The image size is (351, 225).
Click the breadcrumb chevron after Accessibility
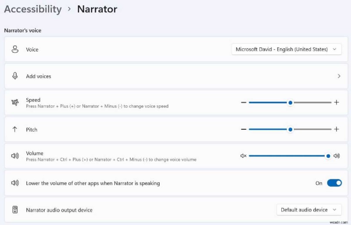[69, 9]
